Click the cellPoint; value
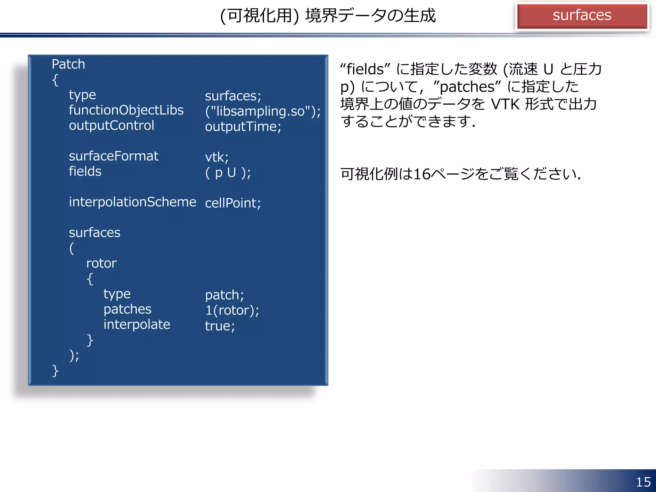656x492 pixels. 233,203
